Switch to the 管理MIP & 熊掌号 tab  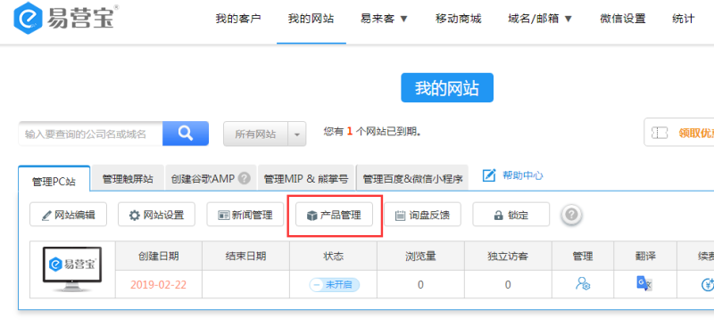(x=306, y=178)
